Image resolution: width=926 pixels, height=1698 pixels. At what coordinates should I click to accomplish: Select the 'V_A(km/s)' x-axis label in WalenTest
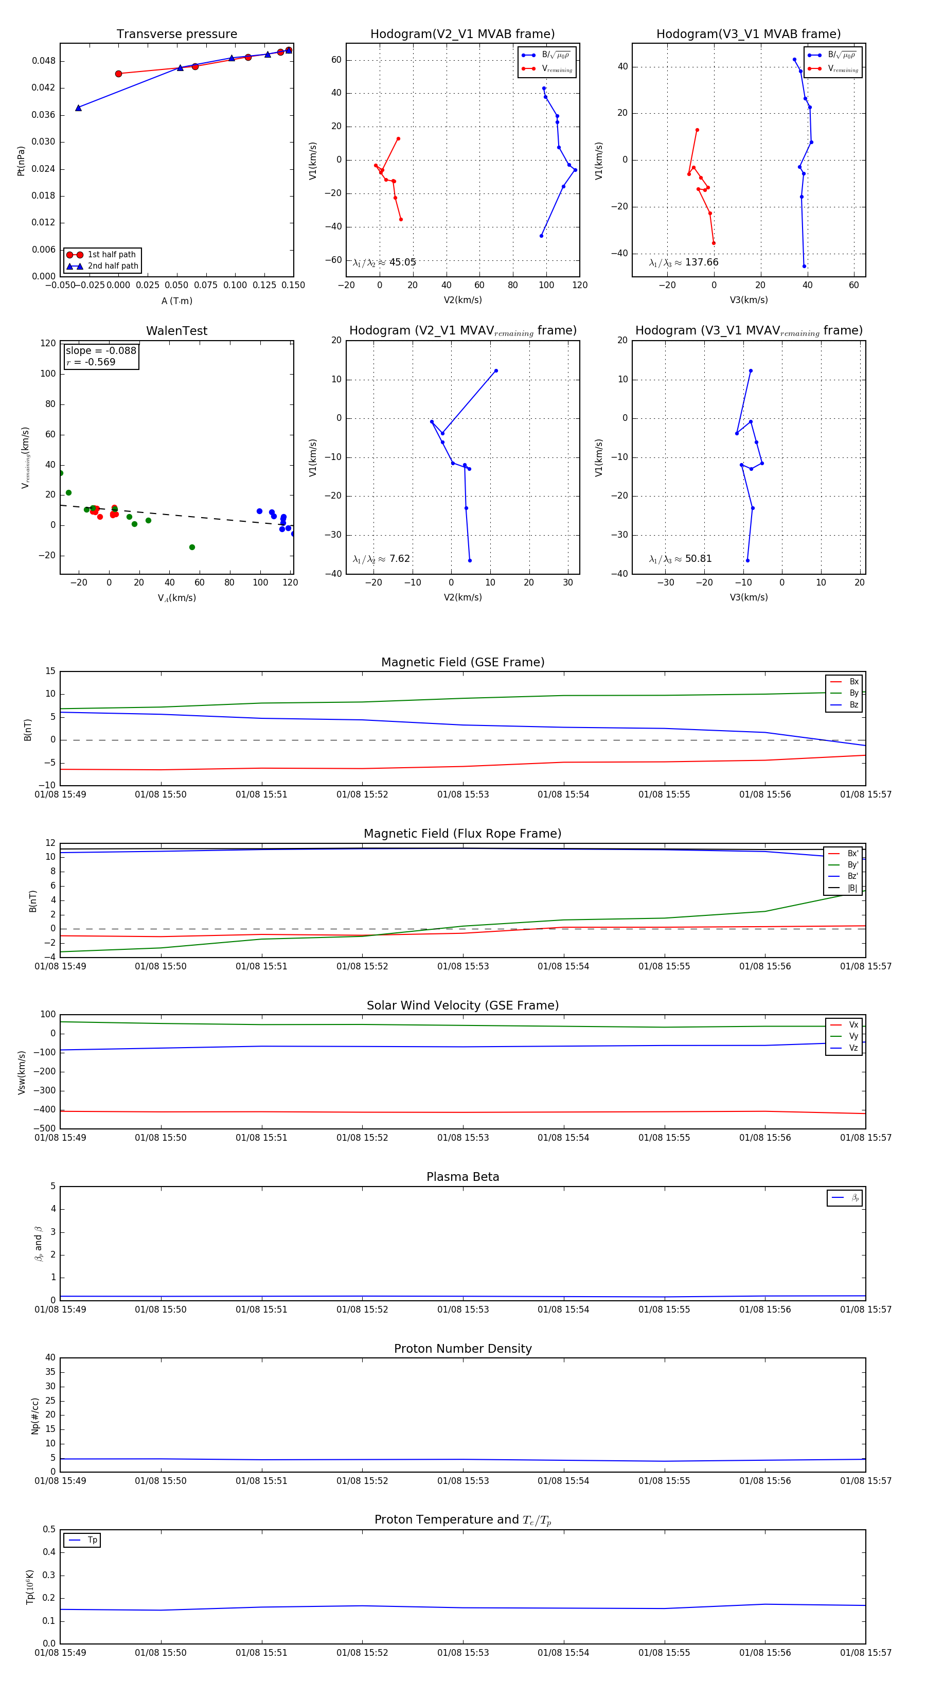[176, 598]
